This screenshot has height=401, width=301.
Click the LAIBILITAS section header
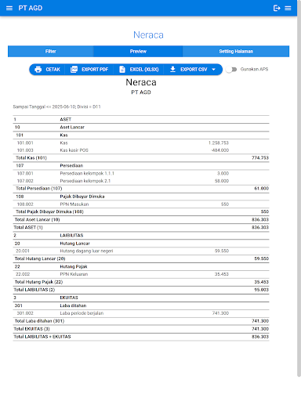coord(141,236)
